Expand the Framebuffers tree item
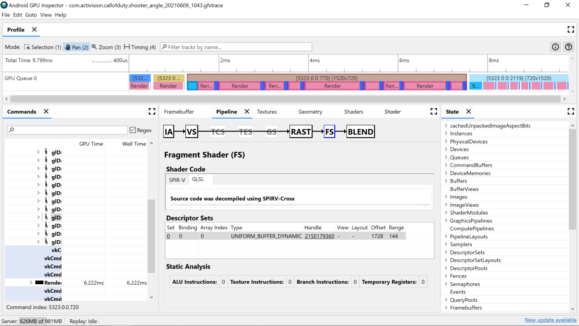 click(446, 307)
